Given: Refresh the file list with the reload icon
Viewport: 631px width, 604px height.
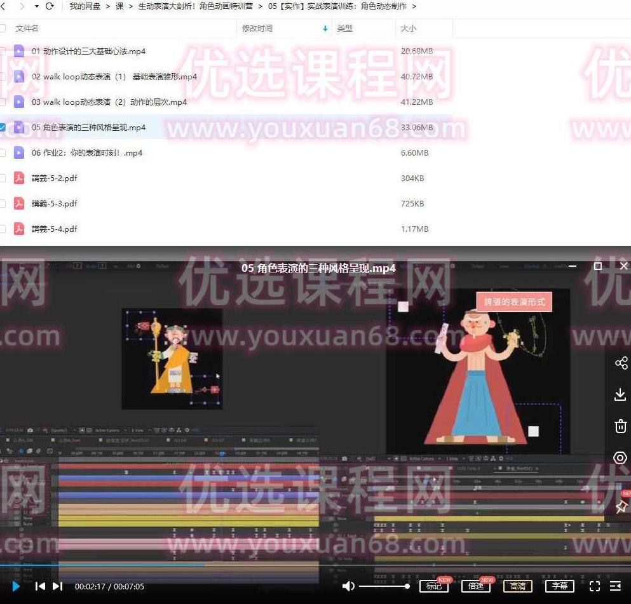Looking at the screenshot, I should pos(50,6).
